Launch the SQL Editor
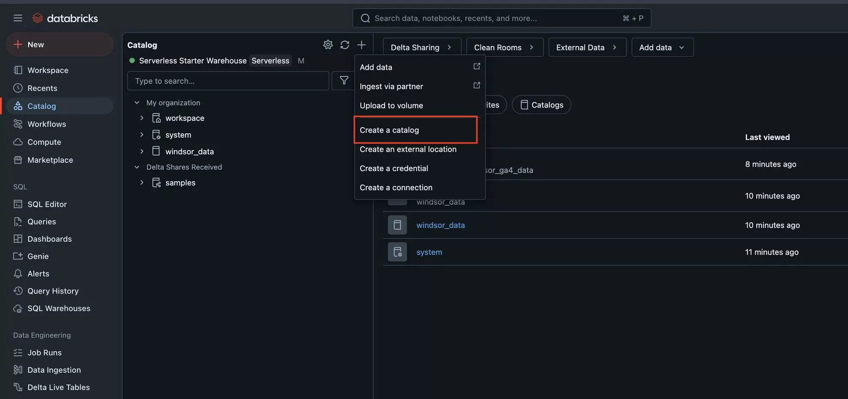 coord(47,204)
